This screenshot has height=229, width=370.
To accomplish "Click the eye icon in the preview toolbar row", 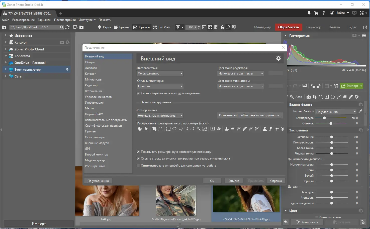I will point(219,129).
